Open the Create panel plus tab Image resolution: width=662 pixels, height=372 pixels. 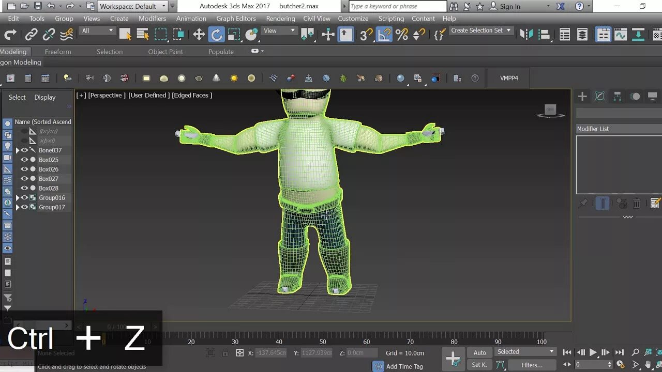[582, 97]
